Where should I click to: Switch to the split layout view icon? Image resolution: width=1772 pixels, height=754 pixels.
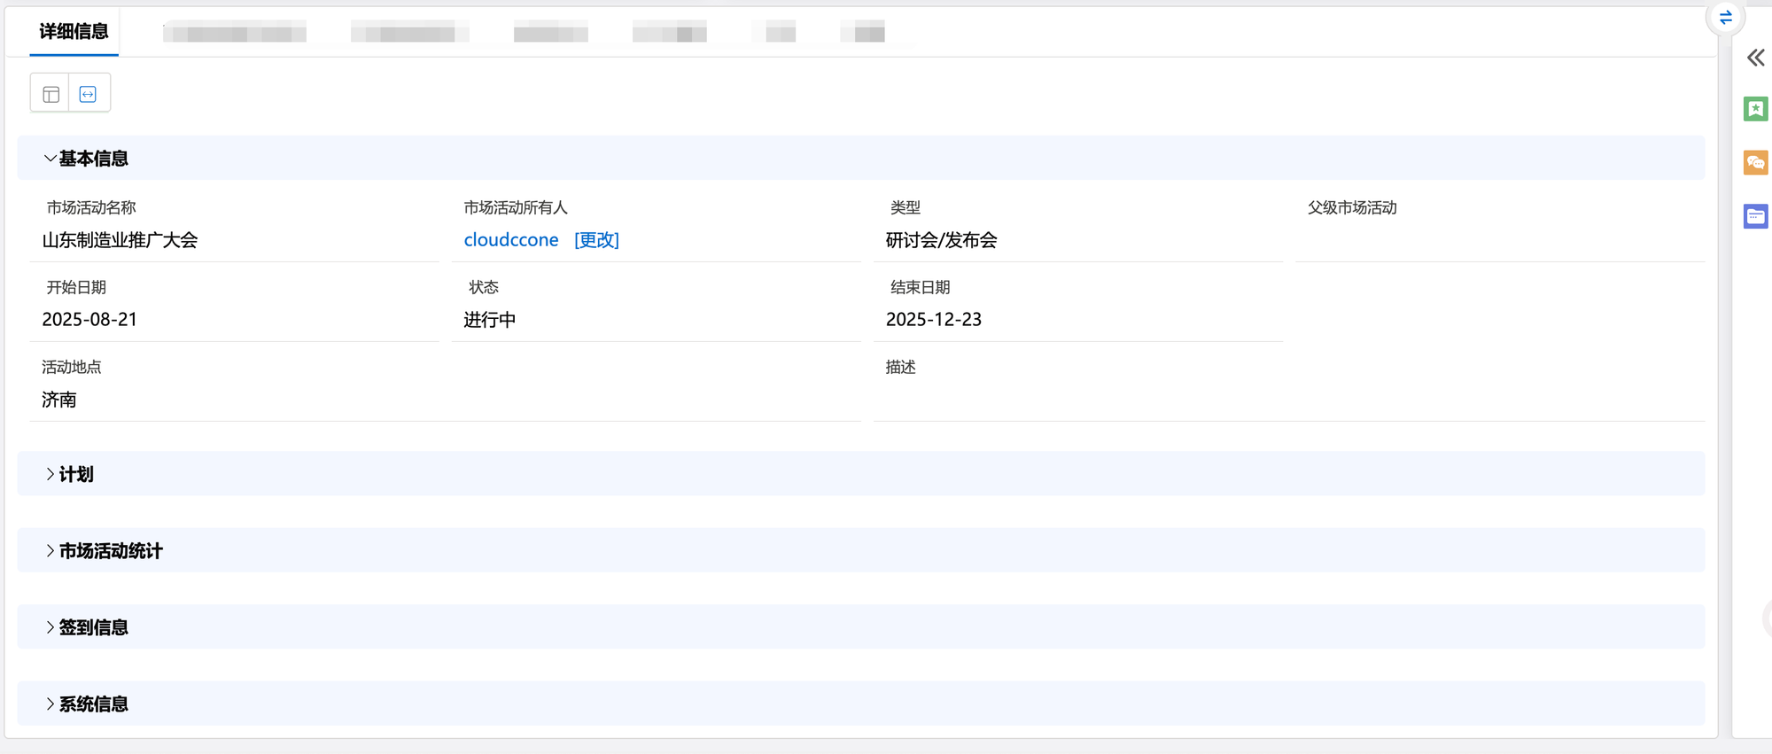51,94
